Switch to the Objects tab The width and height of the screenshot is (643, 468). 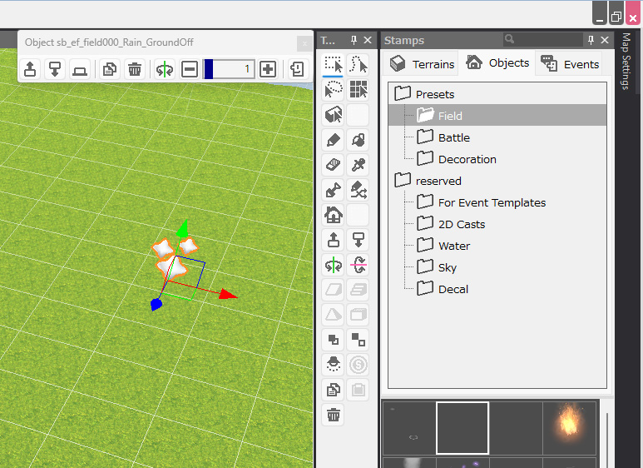coord(497,62)
